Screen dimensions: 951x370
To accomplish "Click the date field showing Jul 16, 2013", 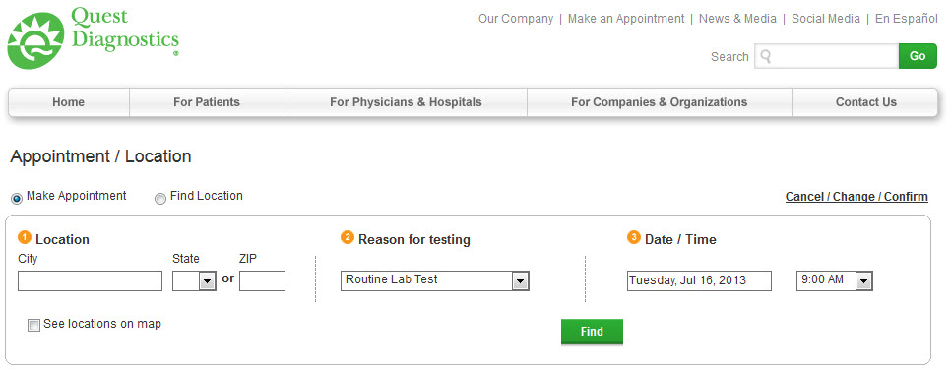I will tap(699, 280).
